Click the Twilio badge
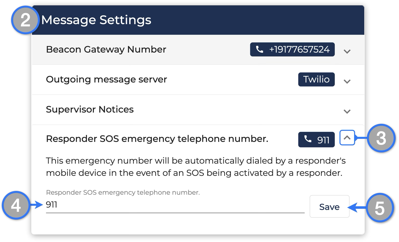This screenshot has height=242, width=399. [316, 79]
